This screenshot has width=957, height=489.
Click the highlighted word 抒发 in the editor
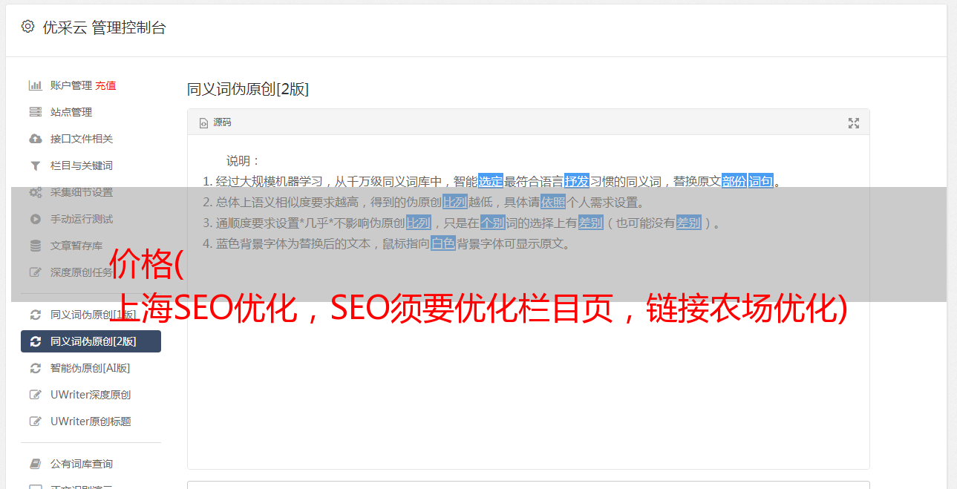pyautogui.click(x=577, y=181)
